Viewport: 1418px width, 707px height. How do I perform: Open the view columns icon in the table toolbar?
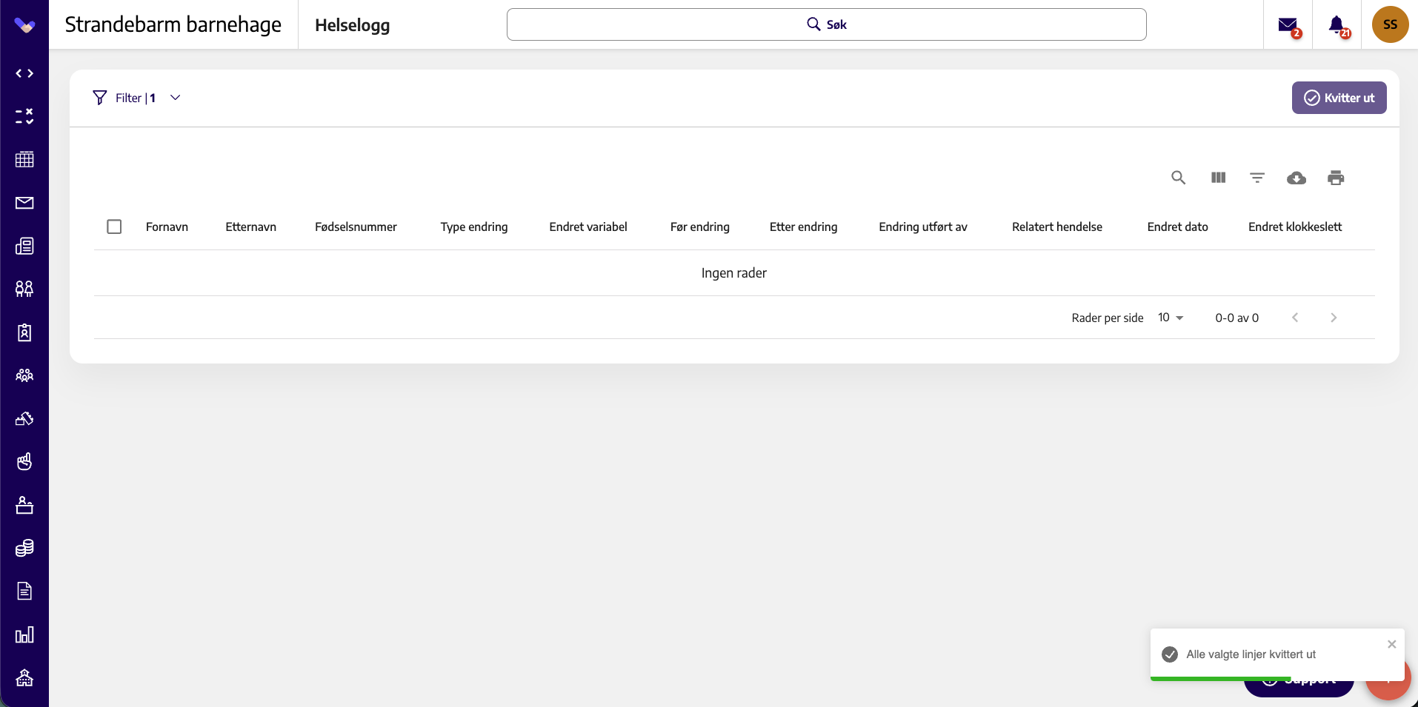[1218, 178]
